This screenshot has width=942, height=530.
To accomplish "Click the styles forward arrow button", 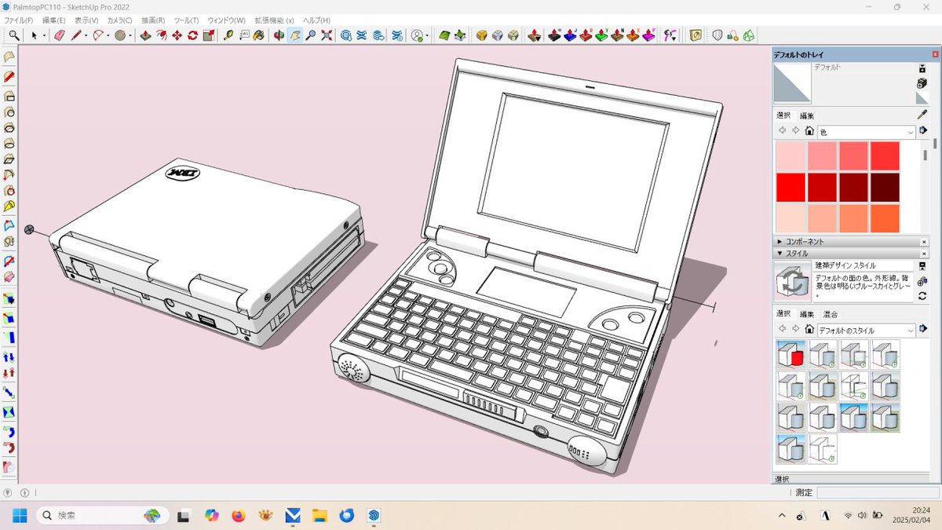I will click(795, 329).
